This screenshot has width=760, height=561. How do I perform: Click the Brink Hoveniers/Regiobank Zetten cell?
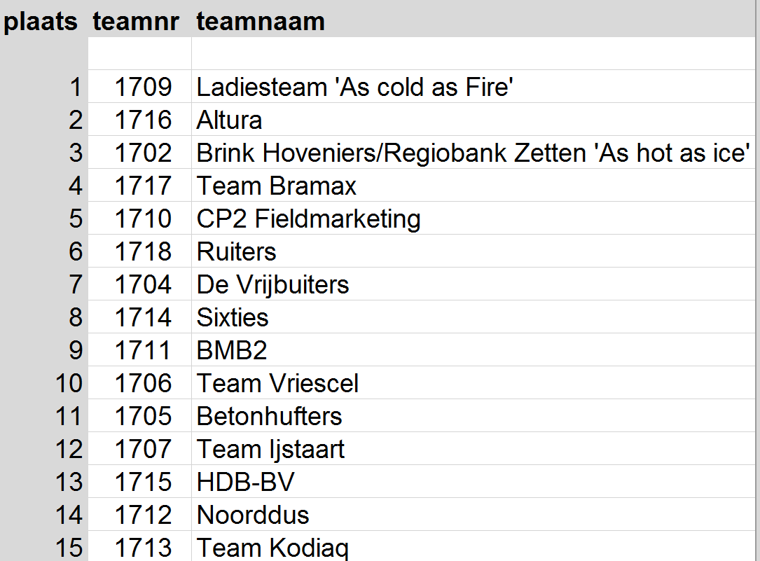click(474, 153)
